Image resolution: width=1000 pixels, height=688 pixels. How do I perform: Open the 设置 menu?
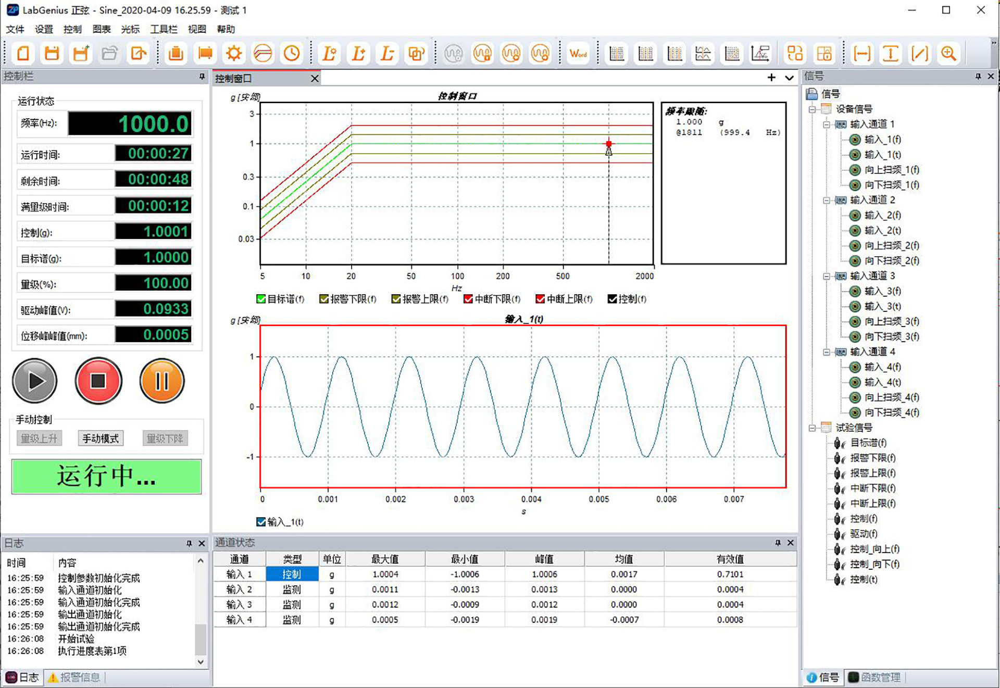click(x=44, y=29)
